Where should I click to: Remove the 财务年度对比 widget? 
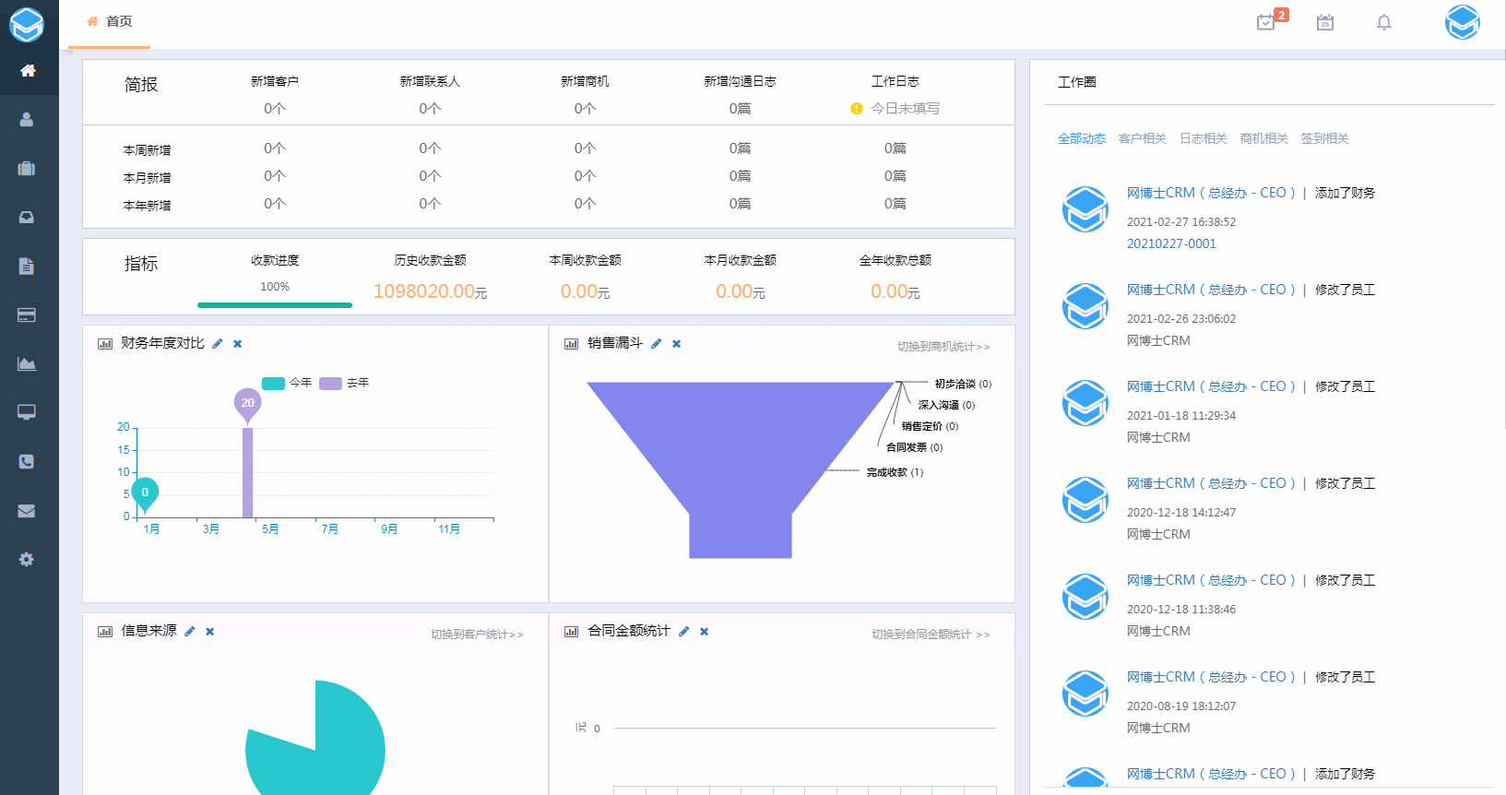click(x=237, y=344)
